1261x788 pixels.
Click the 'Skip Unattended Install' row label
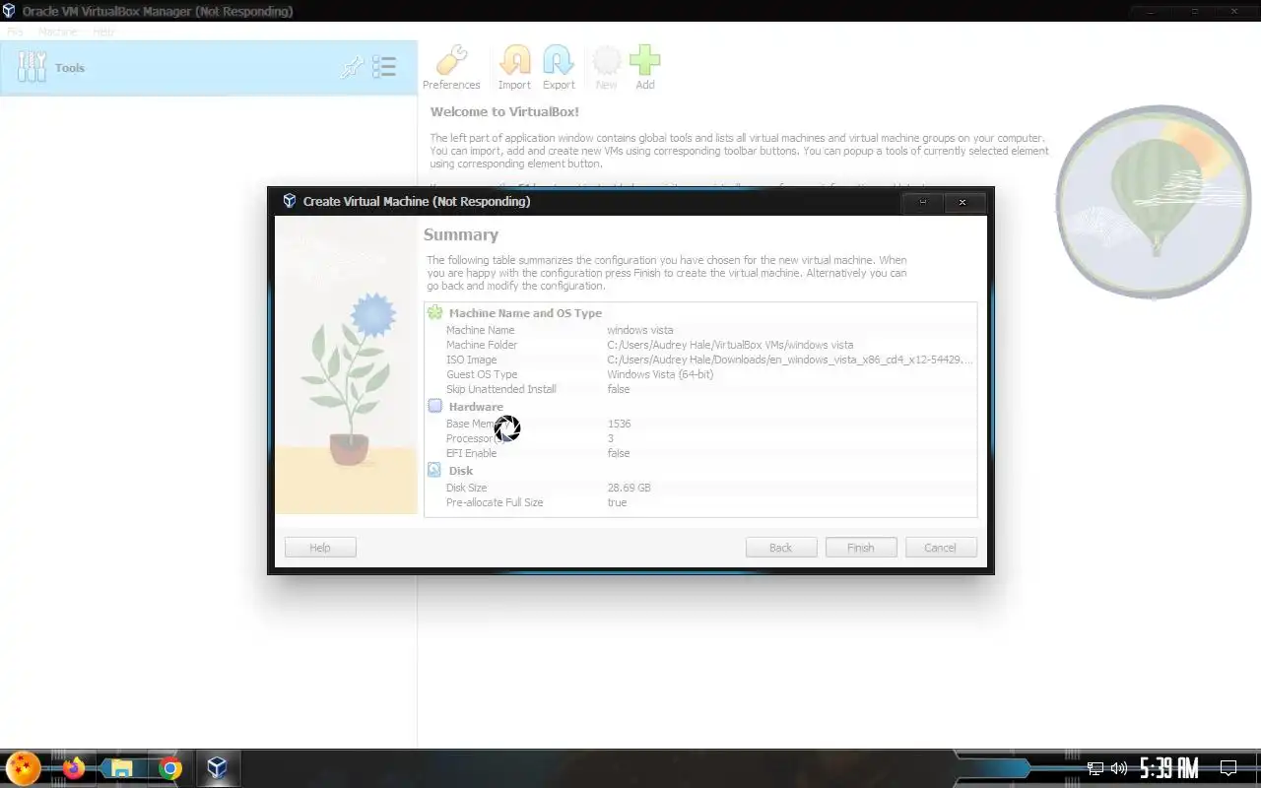(x=501, y=389)
